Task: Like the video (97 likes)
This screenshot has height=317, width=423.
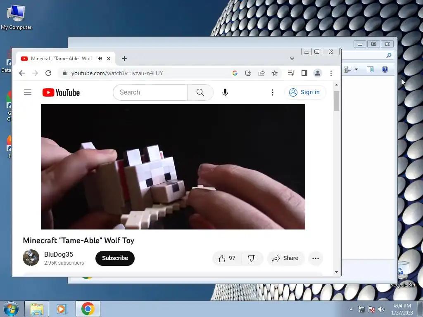Action: (x=227, y=258)
